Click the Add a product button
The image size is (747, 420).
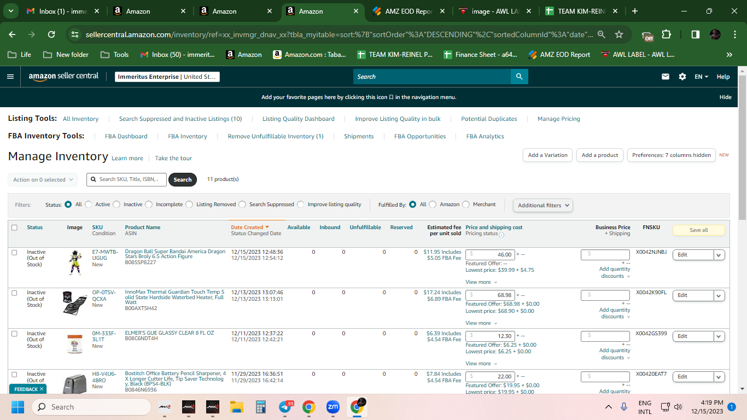600,155
